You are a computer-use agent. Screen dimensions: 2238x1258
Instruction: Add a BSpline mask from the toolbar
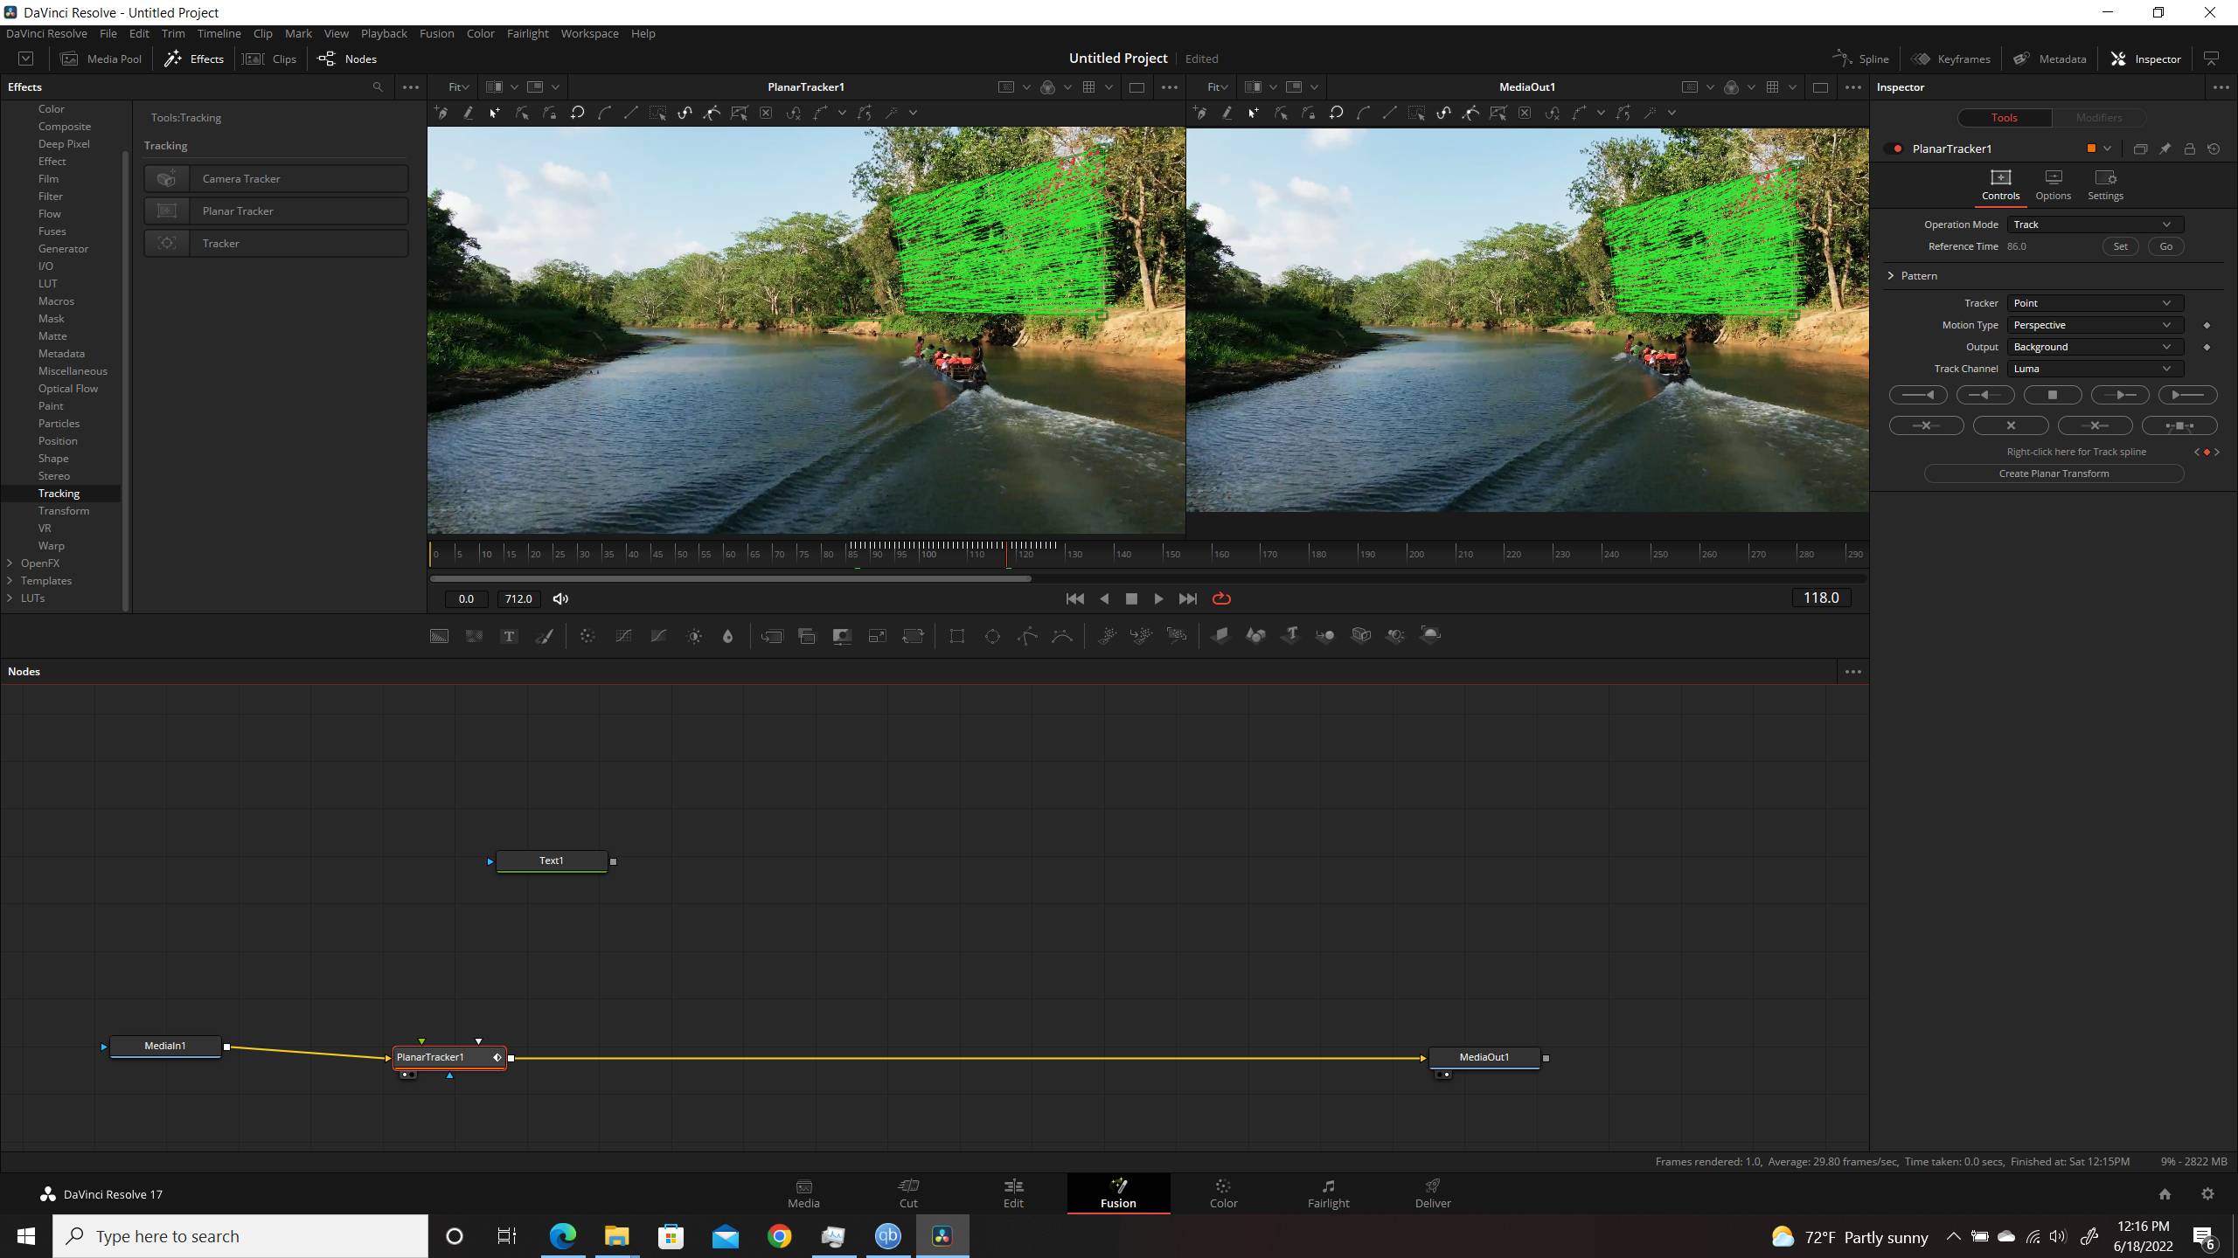pyautogui.click(x=1062, y=636)
